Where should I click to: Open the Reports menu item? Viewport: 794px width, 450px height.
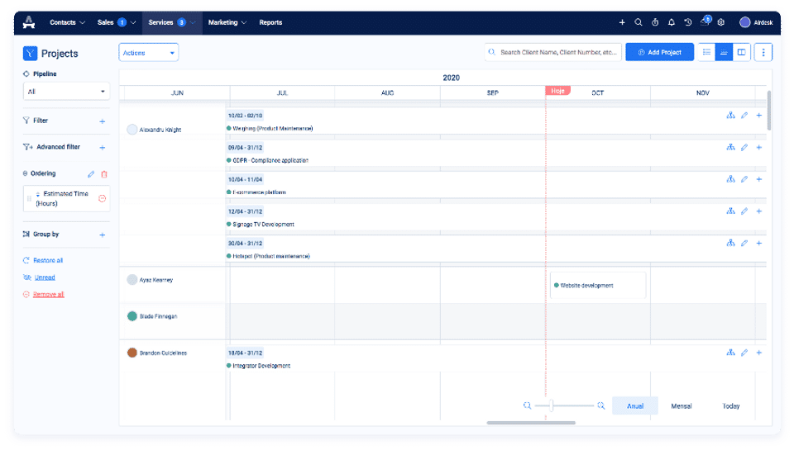tap(270, 22)
